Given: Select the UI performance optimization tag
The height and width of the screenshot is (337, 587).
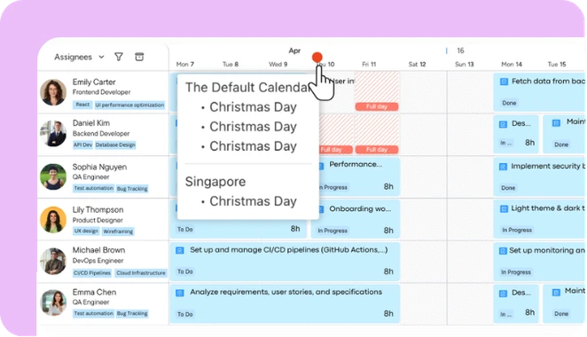Looking at the screenshot, I should click(129, 105).
